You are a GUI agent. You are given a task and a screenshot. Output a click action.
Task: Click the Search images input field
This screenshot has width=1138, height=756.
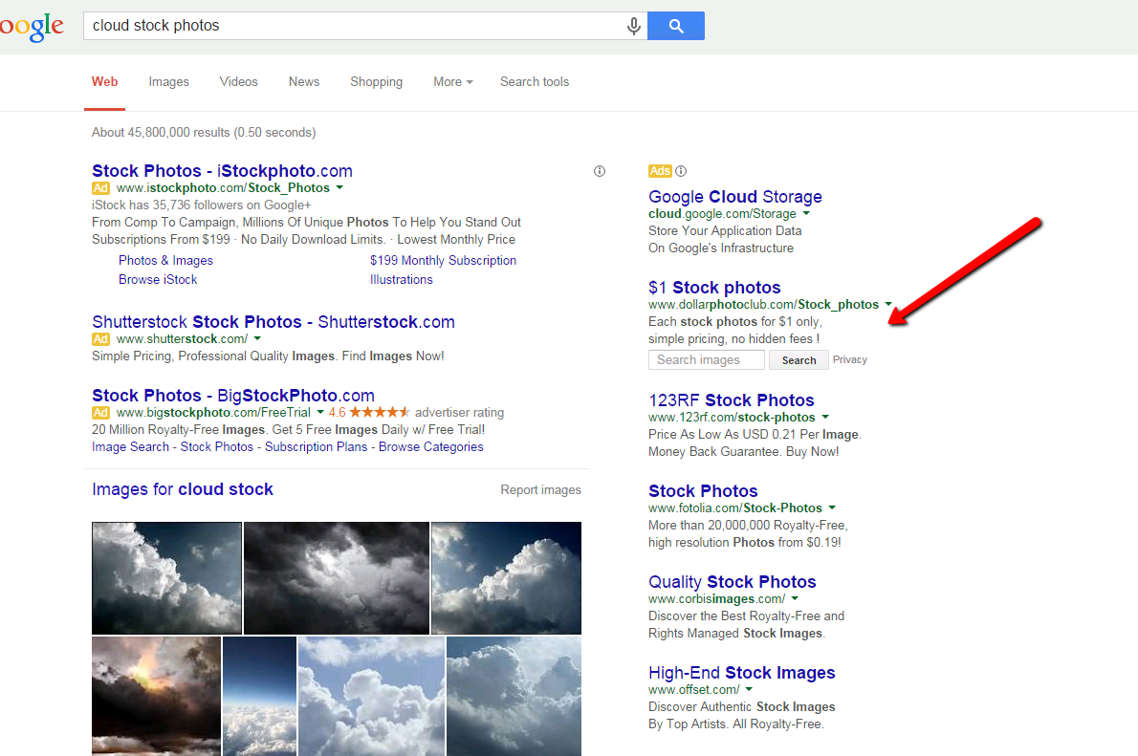point(706,360)
